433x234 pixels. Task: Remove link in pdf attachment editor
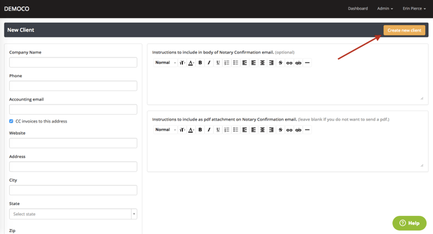point(298,130)
